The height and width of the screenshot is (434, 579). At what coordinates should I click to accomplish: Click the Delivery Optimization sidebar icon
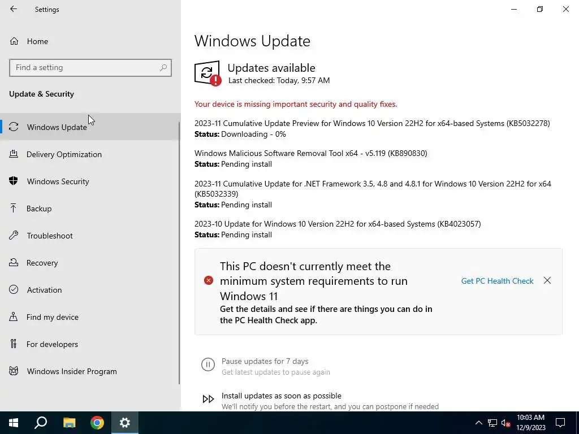tap(14, 154)
